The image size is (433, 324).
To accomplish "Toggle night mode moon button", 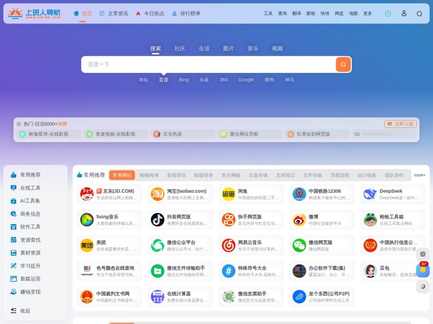I will 423,287.
